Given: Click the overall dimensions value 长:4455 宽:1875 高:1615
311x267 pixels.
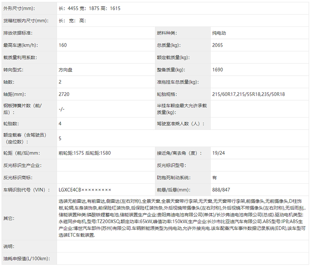Looking at the screenshot, I should coord(90,8).
